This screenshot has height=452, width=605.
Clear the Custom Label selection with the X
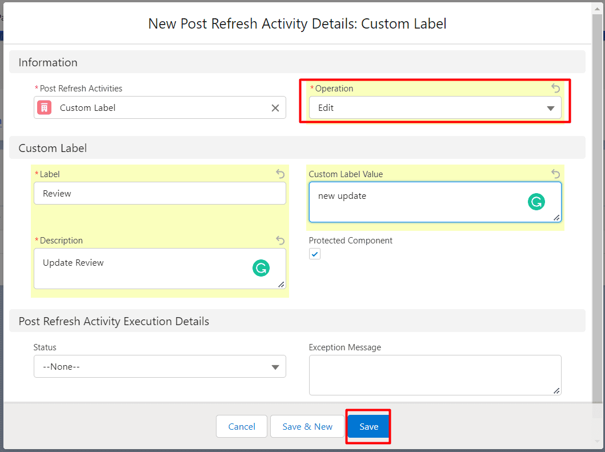274,107
